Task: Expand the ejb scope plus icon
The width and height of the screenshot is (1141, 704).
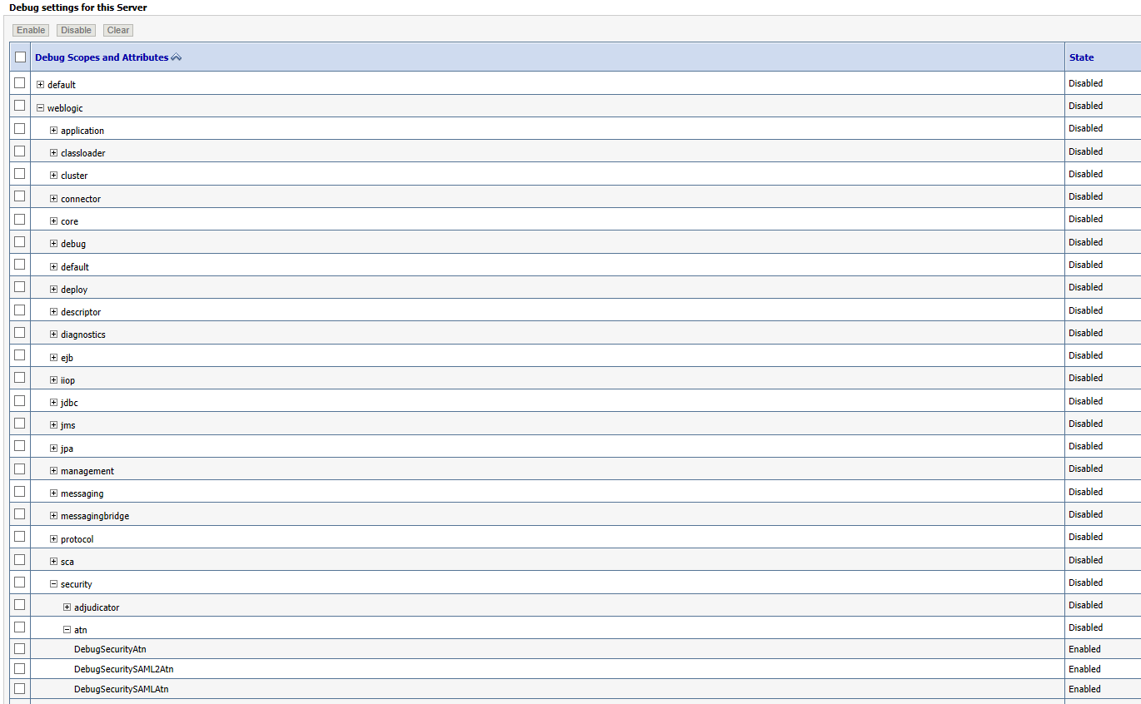Action: (53, 358)
